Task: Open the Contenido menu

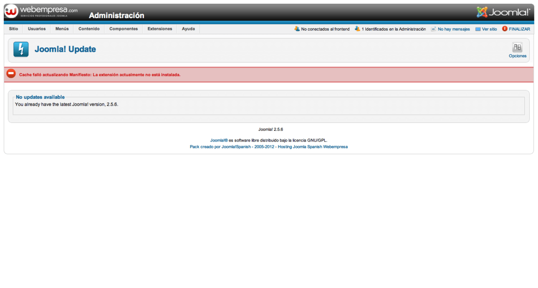Action: pos(89,29)
